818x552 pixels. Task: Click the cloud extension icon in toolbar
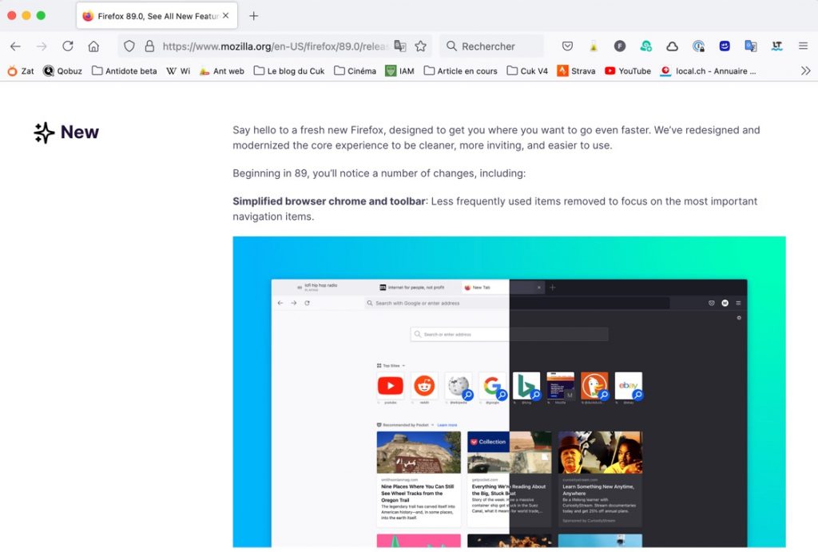click(x=672, y=46)
